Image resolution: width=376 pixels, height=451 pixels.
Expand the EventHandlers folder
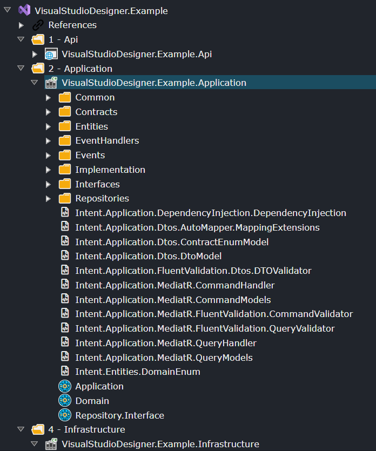pos(48,141)
